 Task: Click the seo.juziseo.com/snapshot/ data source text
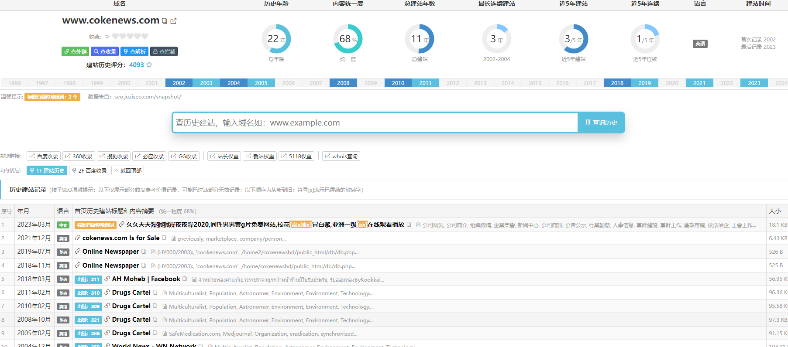(x=148, y=97)
